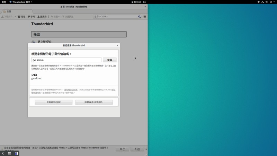Image resolution: width=277 pixels, height=156 pixels.
Task: Open Mozilla 隱私權保護政策 link
Action: pyautogui.click(x=71, y=90)
